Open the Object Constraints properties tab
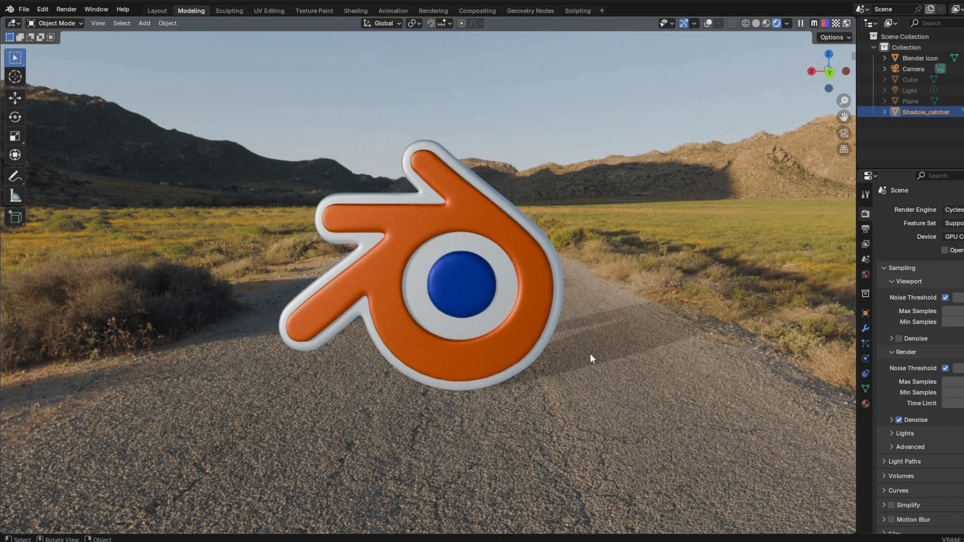The height and width of the screenshot is (542, 964). click(x=865, y=373)
